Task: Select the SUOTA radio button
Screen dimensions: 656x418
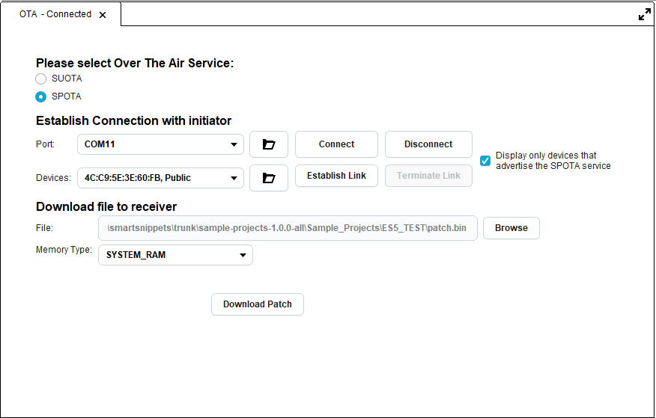Action: click(x=40, y=79)
